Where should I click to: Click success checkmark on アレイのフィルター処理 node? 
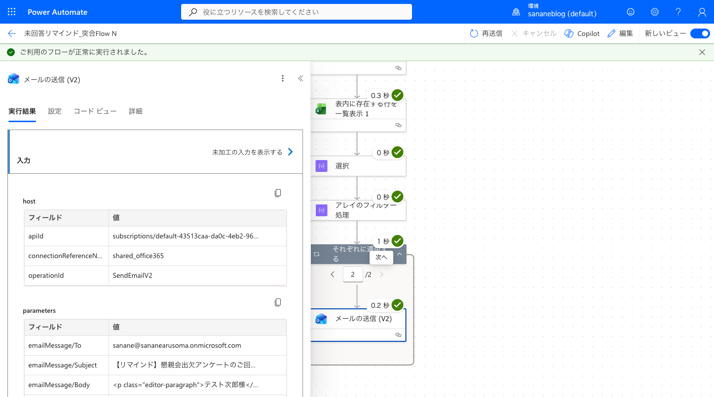397,197
